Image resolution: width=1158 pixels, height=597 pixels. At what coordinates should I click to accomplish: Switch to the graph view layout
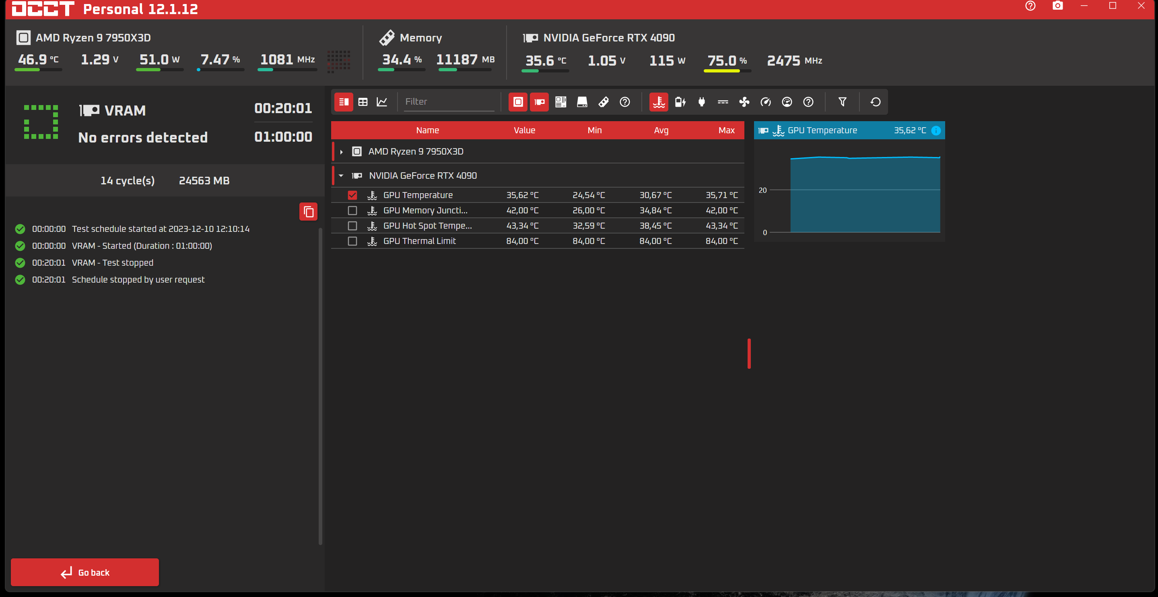click(x=382, y=102)
